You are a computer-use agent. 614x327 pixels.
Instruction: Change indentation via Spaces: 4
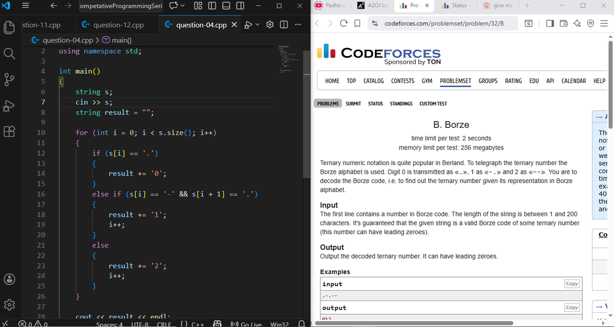(109, 324)
